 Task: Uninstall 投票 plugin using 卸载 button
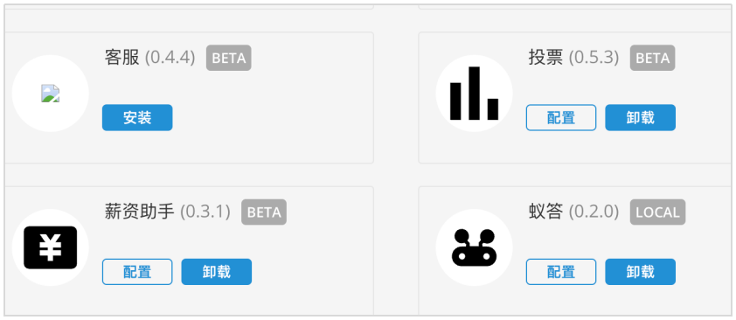click(x=640, y=118)
